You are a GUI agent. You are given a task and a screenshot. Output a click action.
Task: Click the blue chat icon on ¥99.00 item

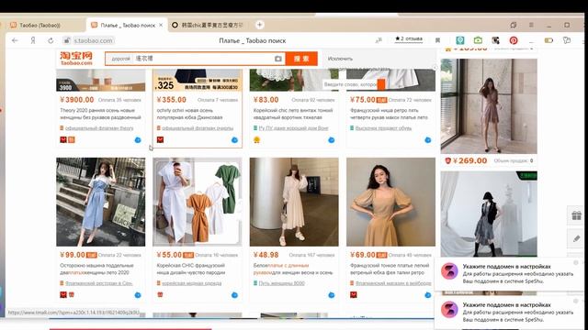tap(138, 295)
